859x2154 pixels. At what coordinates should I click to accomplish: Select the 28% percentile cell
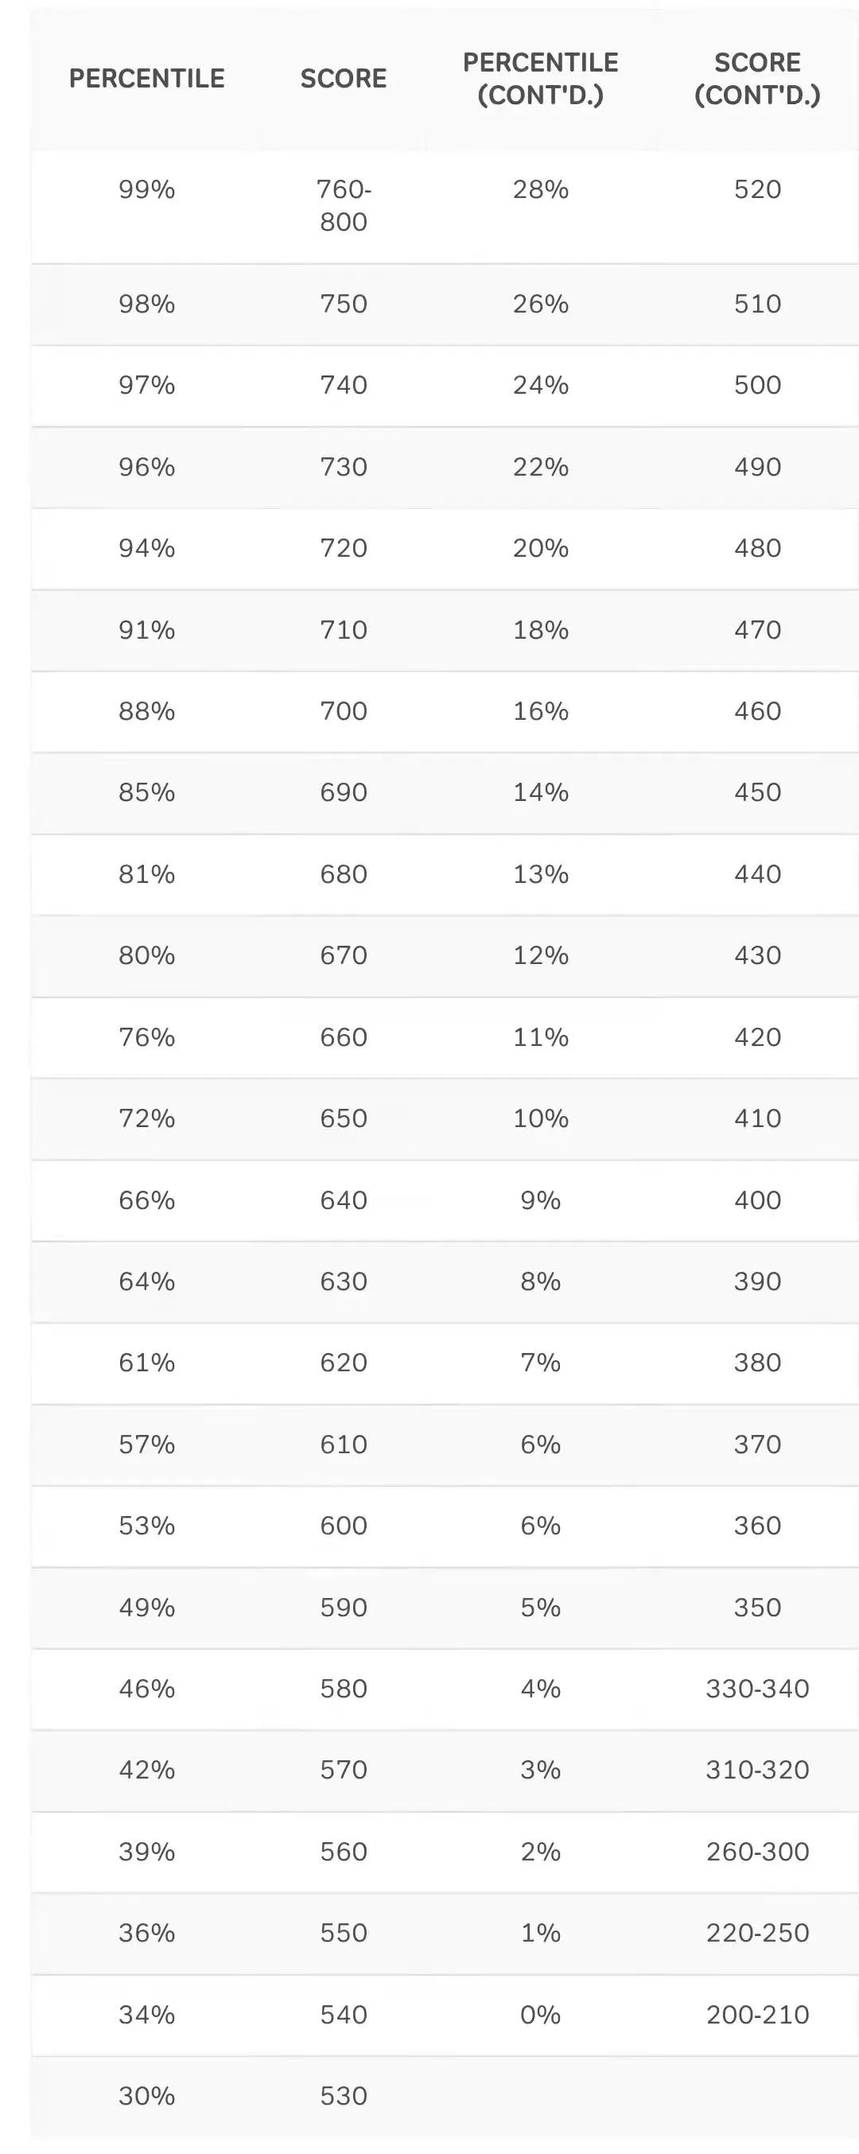(x=540, y=190)
